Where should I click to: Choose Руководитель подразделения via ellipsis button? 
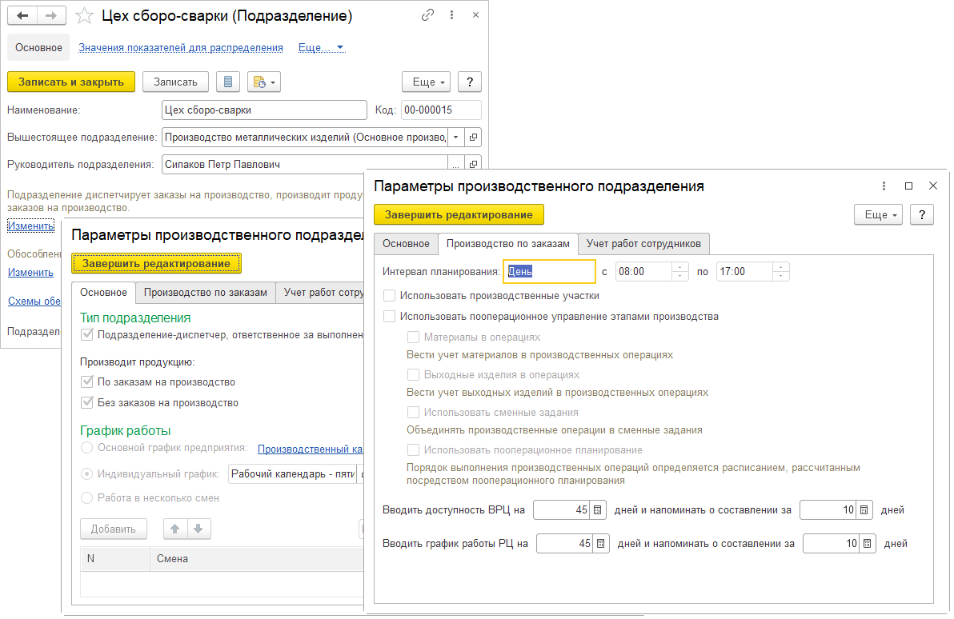pos(455,164)
